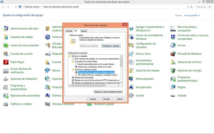214x134 pixels.
Task: Toggle Mostrar controladores de vista previa checkbox
Action: tap(73, 83)
